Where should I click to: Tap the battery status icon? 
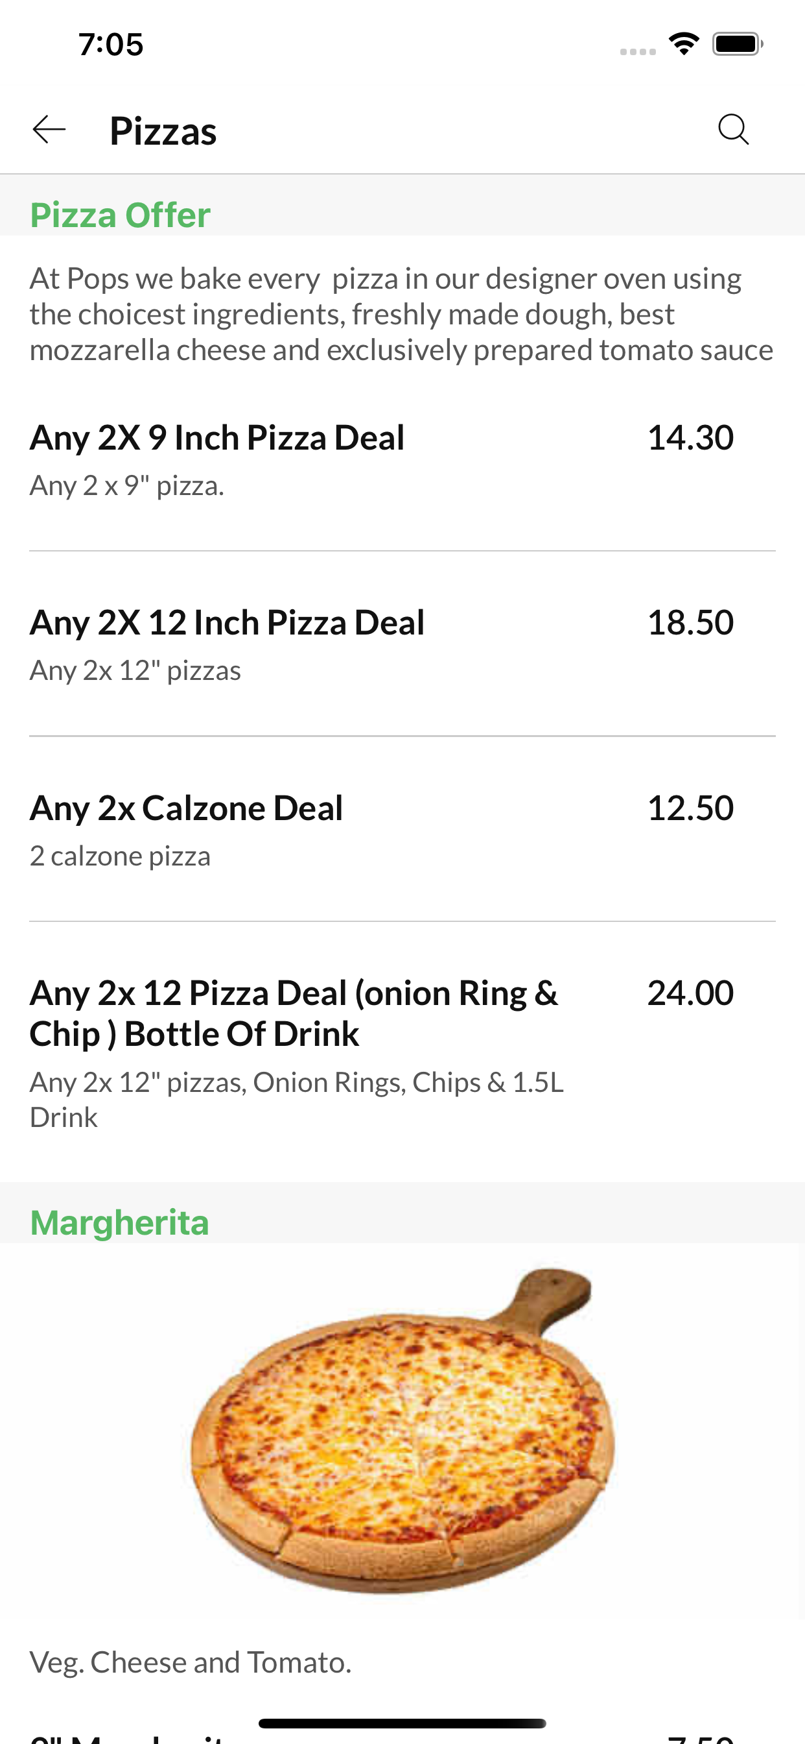pyautogui.click(x=738, y=44)
